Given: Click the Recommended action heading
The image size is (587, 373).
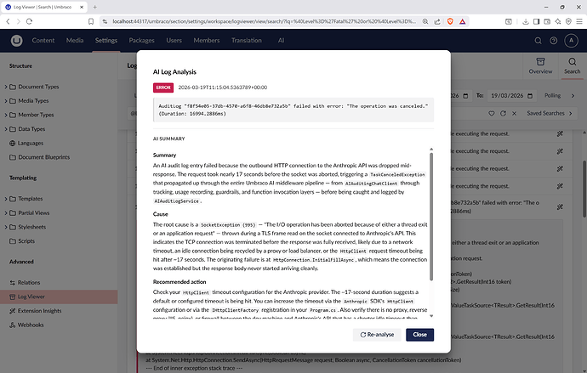Looking at the screenshot, I should 180,282.
